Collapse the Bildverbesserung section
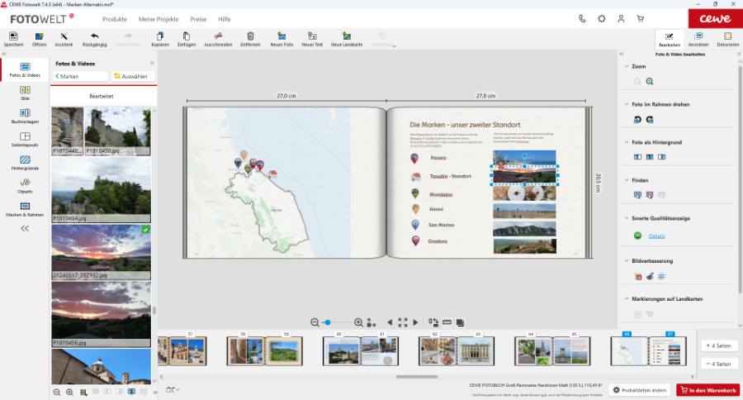Viewport: 743px width, 400px height. pyautogui.click(x=626, y=260)
